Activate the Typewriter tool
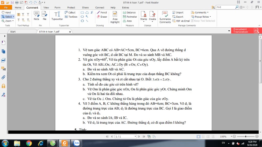This screenshot has height=147, width=262. tap(57, 16)
